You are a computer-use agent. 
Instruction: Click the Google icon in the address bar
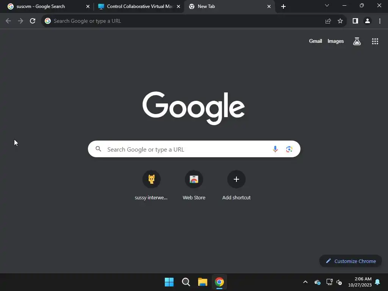click(48, 21)
